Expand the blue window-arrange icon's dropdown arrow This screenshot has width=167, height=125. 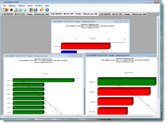coord(38,10)
